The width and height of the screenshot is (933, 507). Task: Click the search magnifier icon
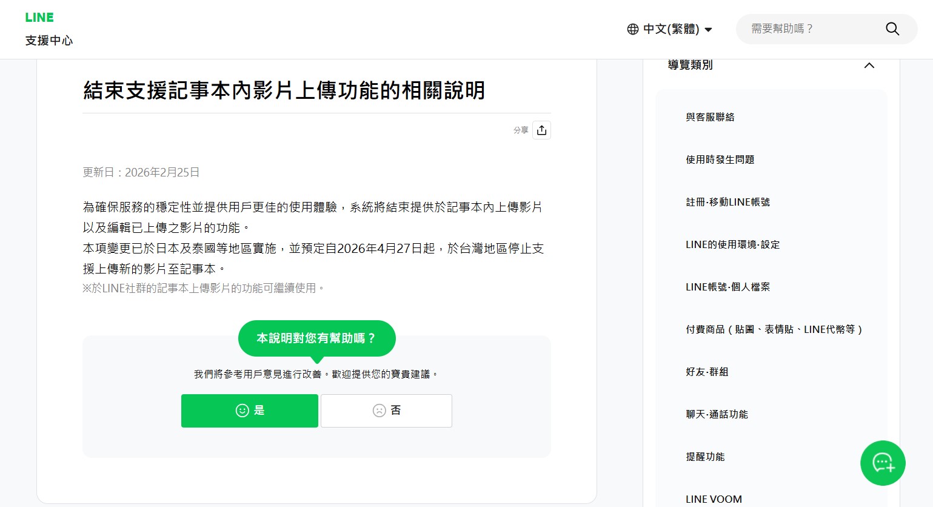pos(891,29)
